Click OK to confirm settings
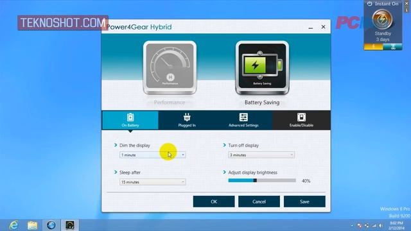 tap(214, 201)
